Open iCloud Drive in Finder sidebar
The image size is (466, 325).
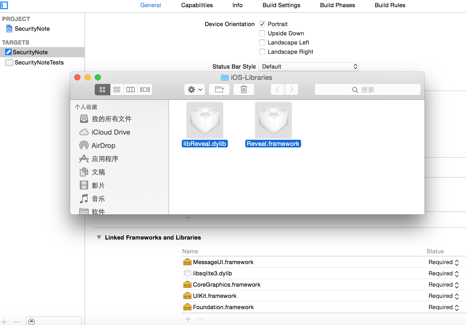coord(104,132)
